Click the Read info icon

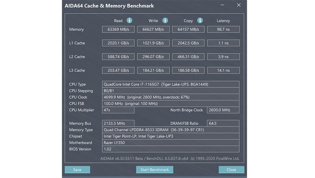[129, 21]
